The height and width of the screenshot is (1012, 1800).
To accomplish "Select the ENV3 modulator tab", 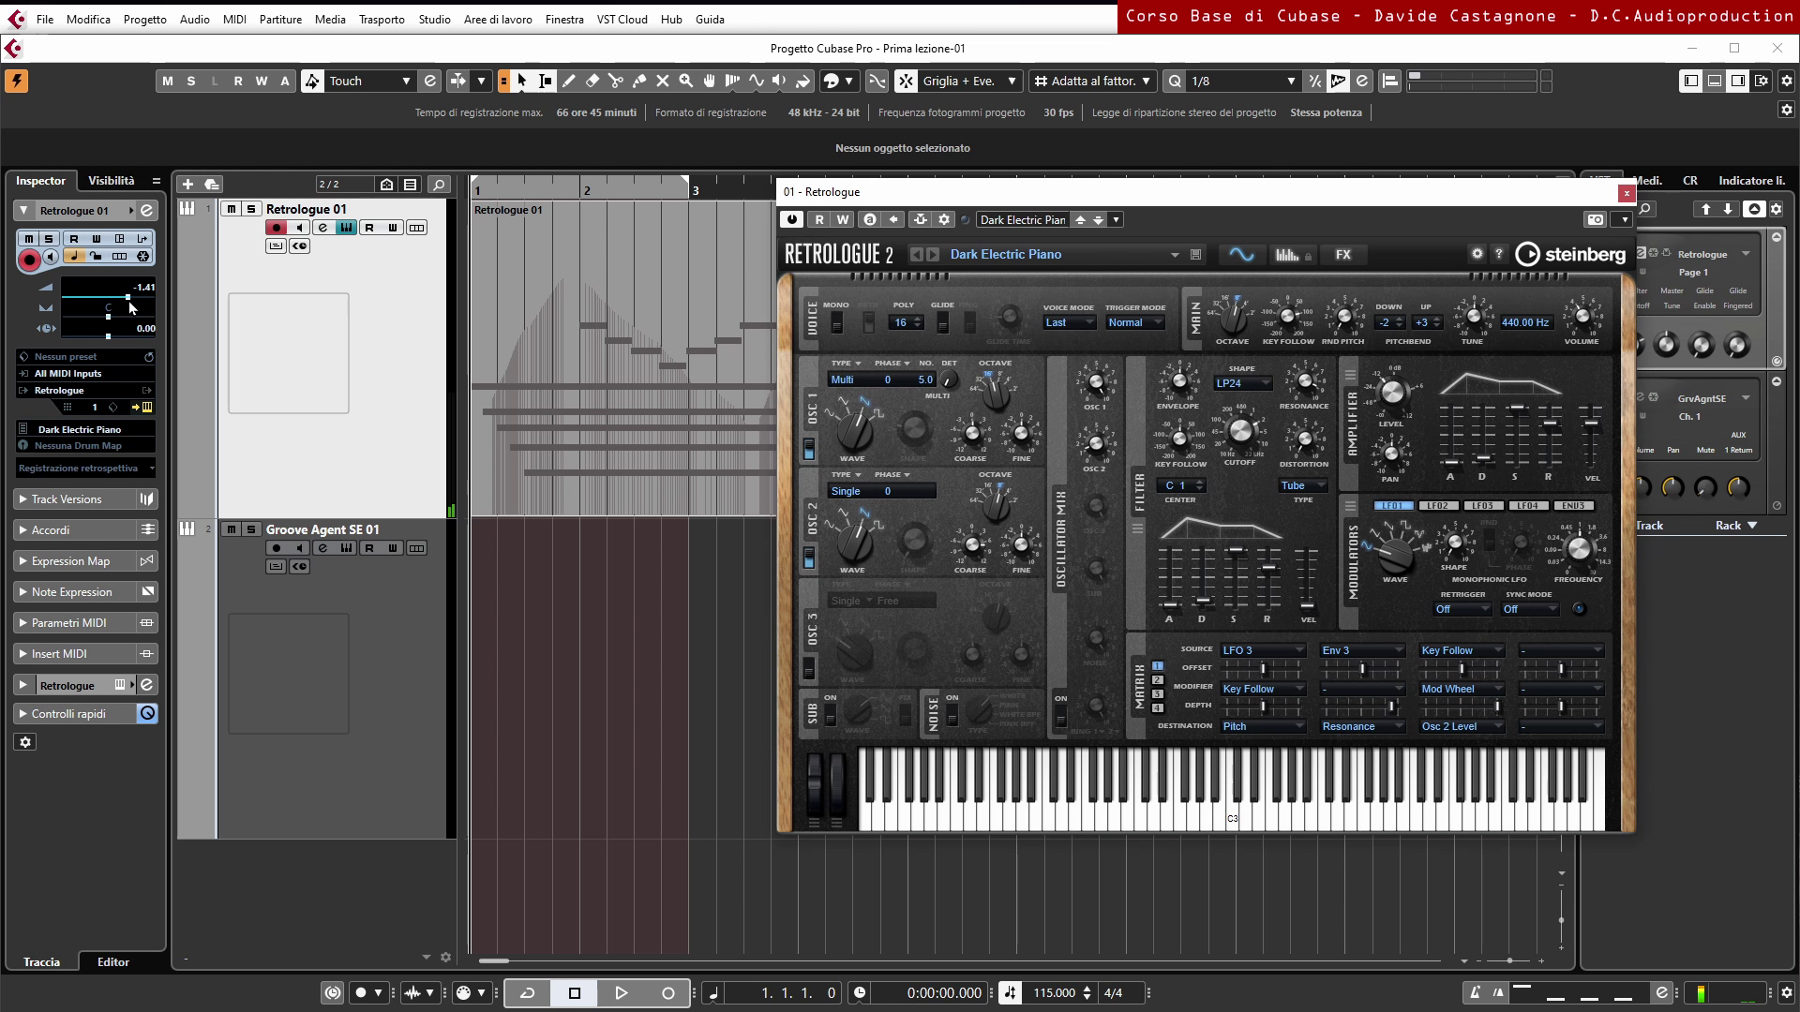I will coord(1573,506).
